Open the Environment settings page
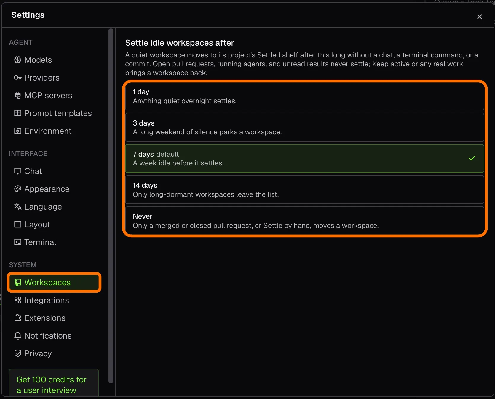Image resolution: width=495 pixels, height=399 pixels. (54, 131)
